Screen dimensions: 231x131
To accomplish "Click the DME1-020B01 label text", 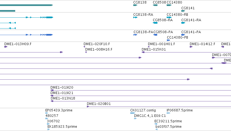I will (x=99, y=104).
